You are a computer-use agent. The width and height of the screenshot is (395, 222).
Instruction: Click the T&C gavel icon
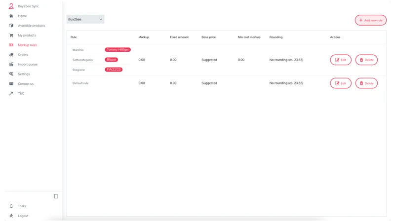tap(11, 93)
